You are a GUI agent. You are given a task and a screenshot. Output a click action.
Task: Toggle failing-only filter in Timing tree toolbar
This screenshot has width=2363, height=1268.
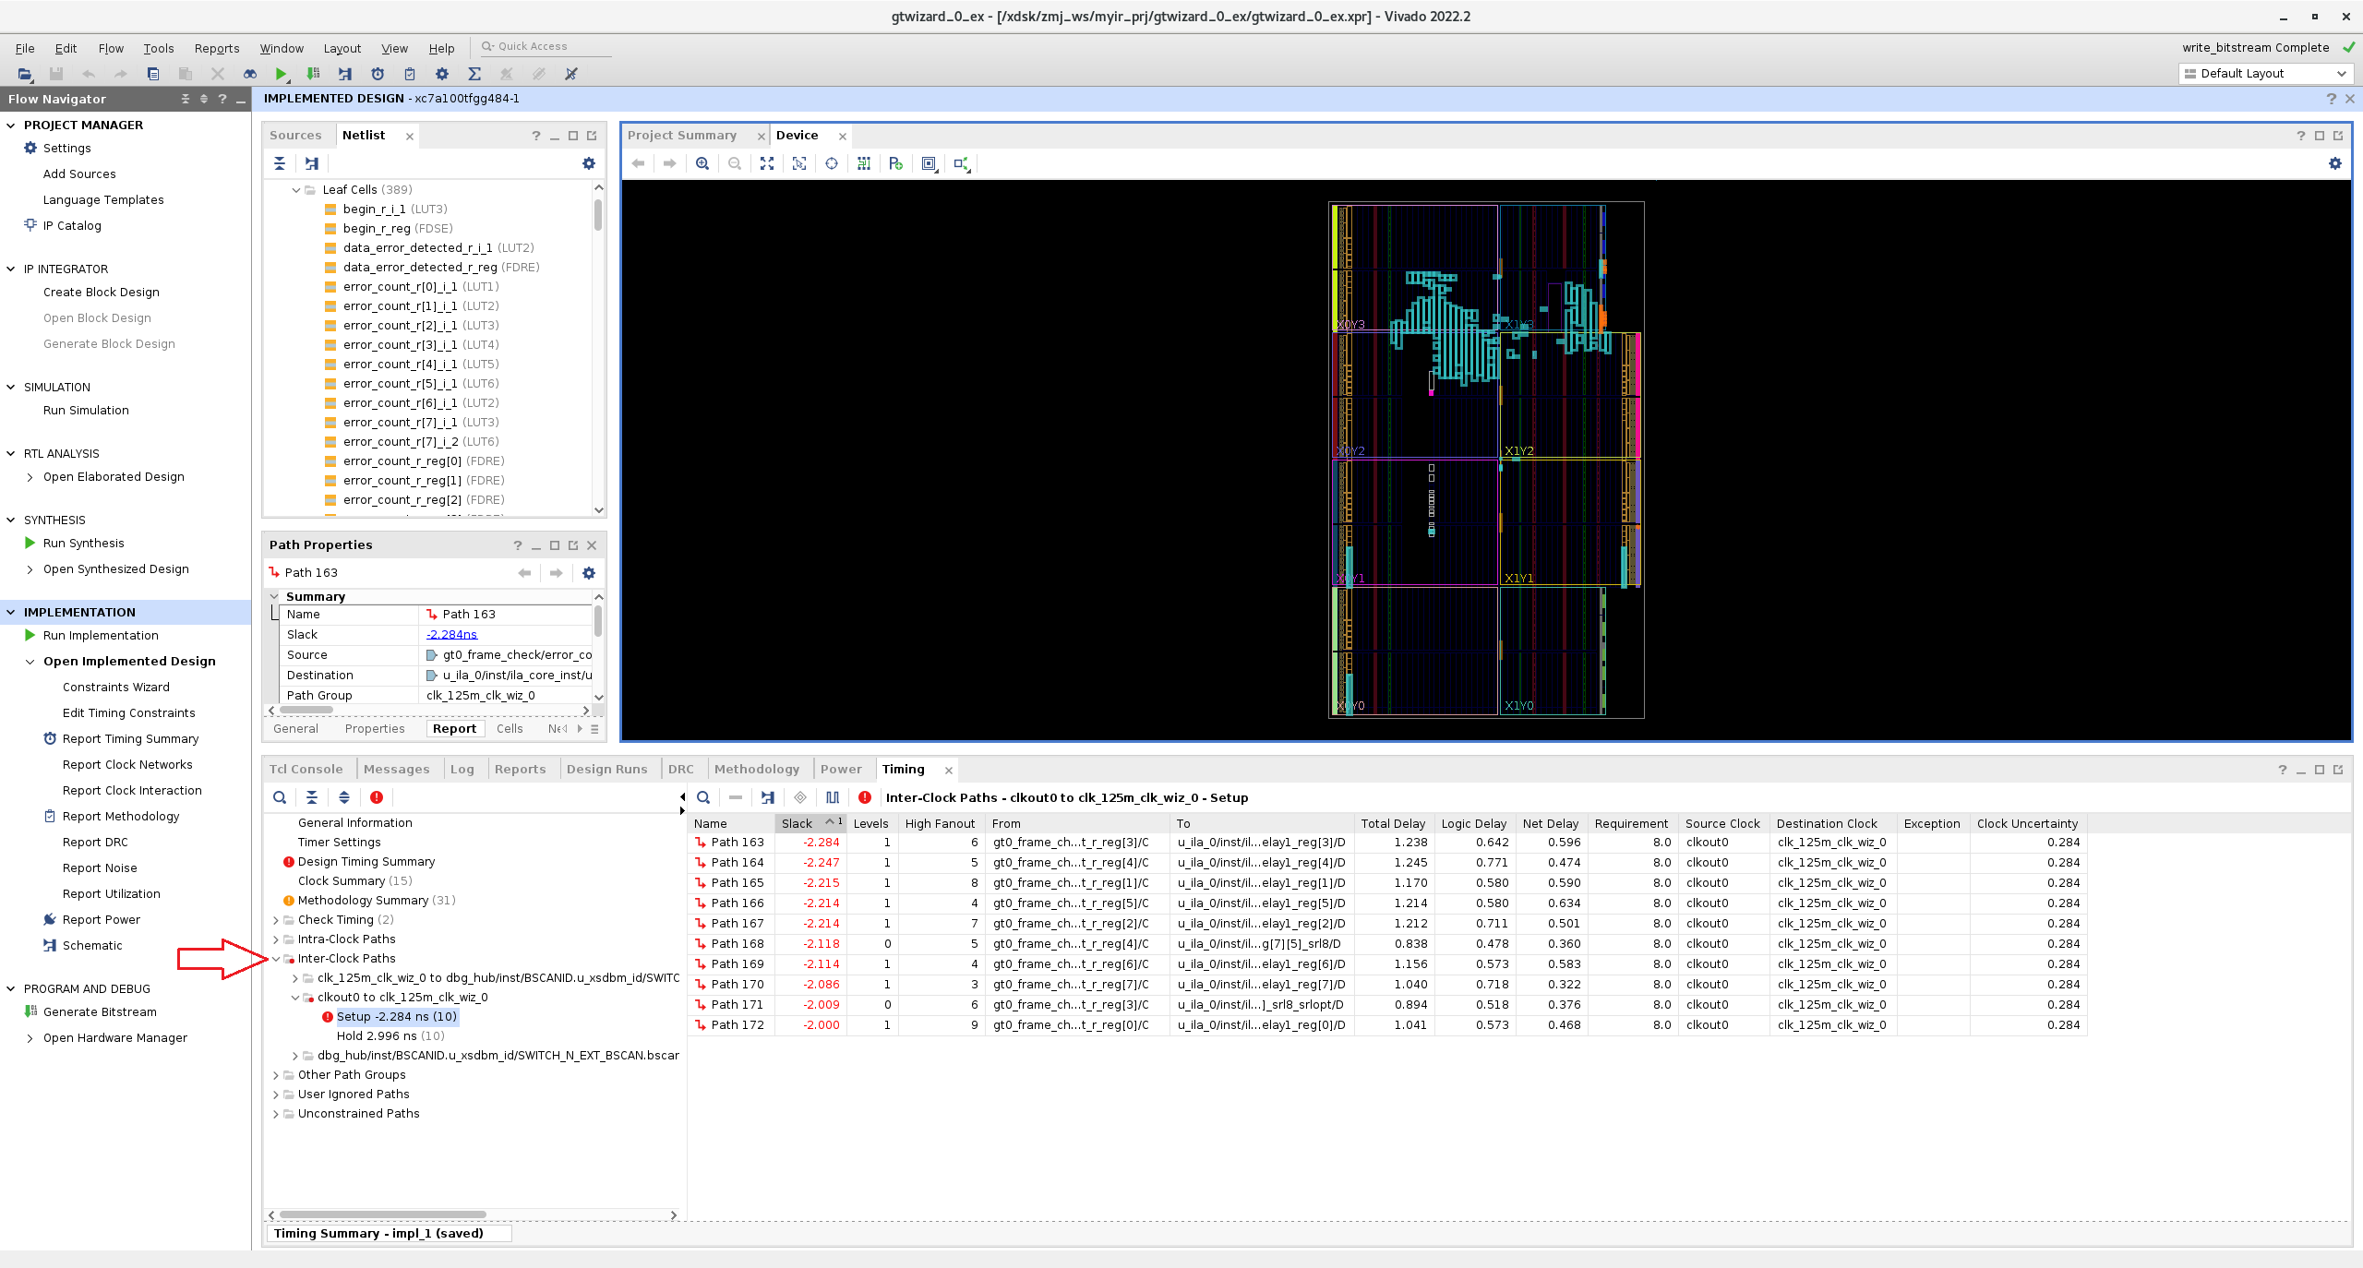[x=377, y=797]
